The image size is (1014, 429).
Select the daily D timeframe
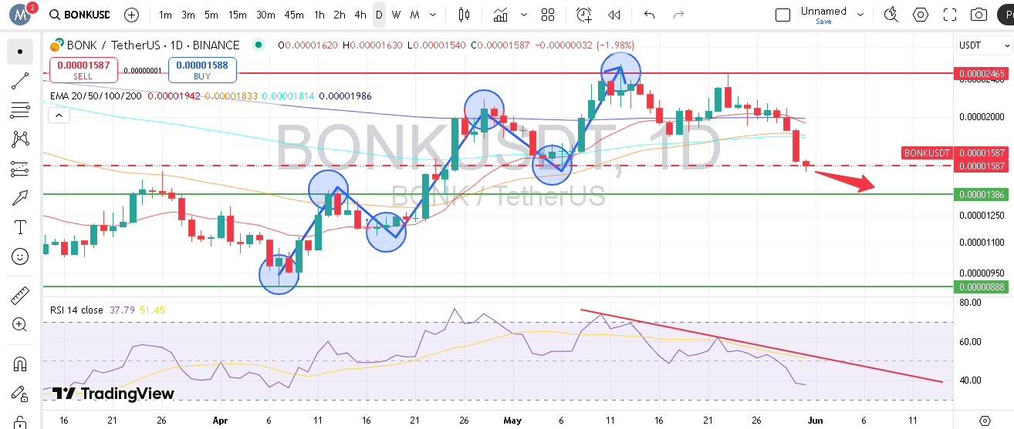pyautogui.click(x=378, y=15)
